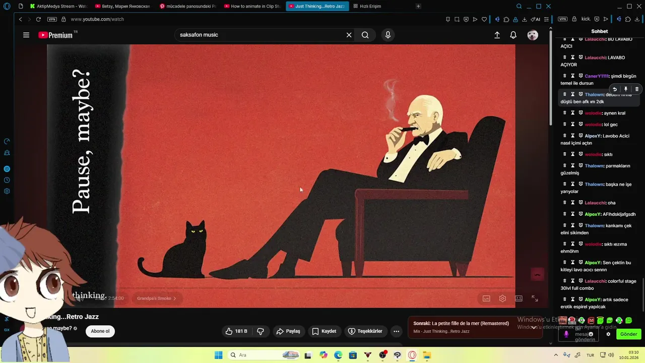
Task: Click the Sohbet chat header
Action: (600, 31)
